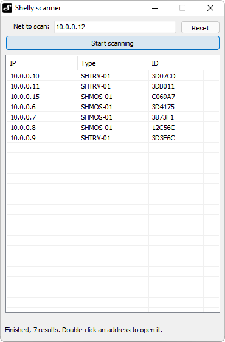Sort by the ID column header
Viewport: 225px width, 342px height.
tap(176, 63)
